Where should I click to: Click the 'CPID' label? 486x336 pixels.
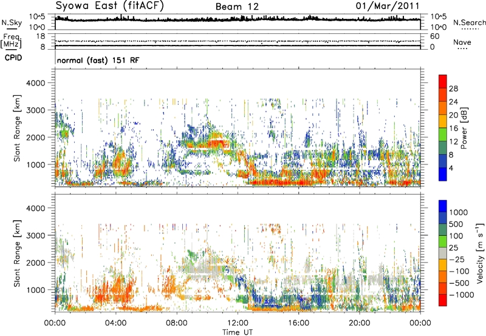(x=13, y=58)
